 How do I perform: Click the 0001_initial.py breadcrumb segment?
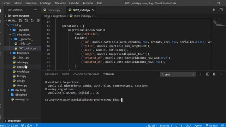coord(82,16)
